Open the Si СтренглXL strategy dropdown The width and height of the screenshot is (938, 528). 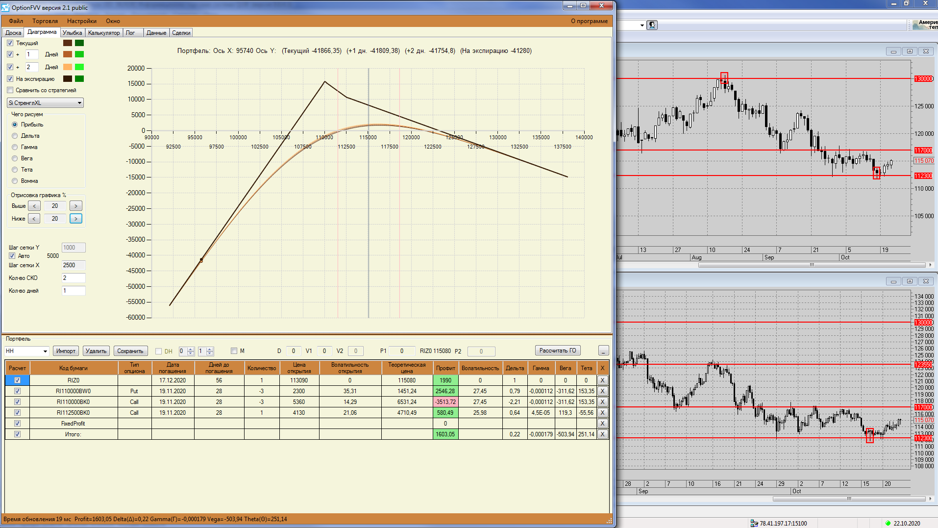pyautogui.click(x=45, y=103)
